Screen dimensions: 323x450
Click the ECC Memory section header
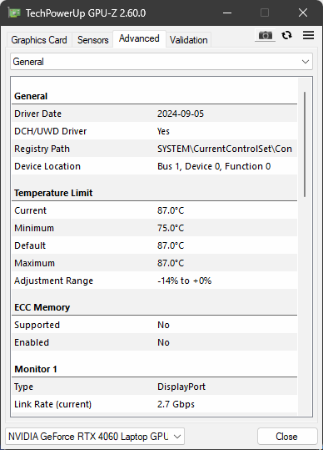tap(42, 307)
